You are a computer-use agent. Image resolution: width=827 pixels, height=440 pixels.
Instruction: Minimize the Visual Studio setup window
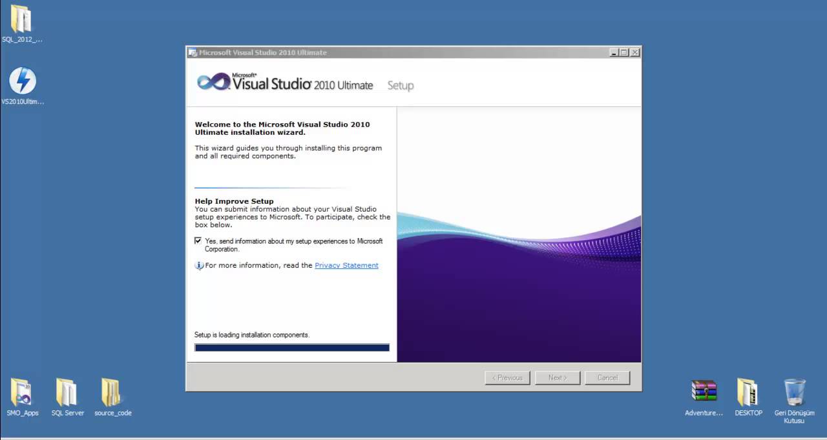[x=614, y=53]
